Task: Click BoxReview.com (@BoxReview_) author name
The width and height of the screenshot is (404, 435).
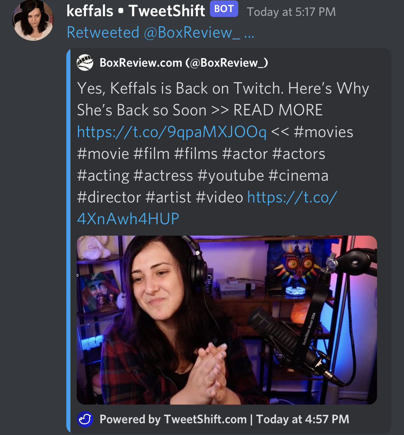Action: 184,63
